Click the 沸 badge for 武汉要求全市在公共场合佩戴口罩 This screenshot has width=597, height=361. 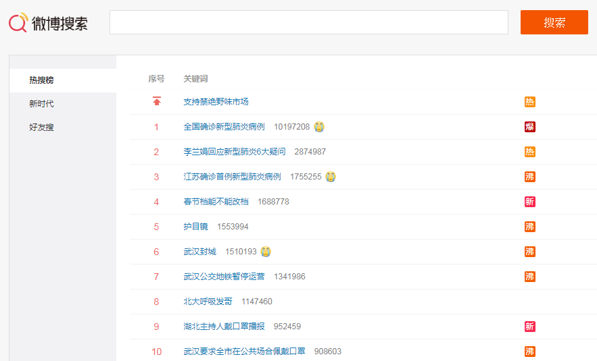click(529, 352)
